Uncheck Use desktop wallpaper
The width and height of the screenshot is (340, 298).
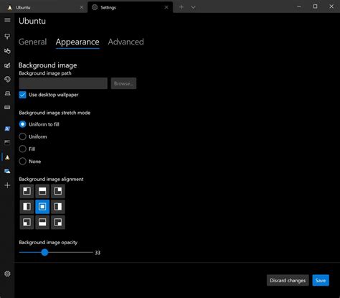coord(23,95)
